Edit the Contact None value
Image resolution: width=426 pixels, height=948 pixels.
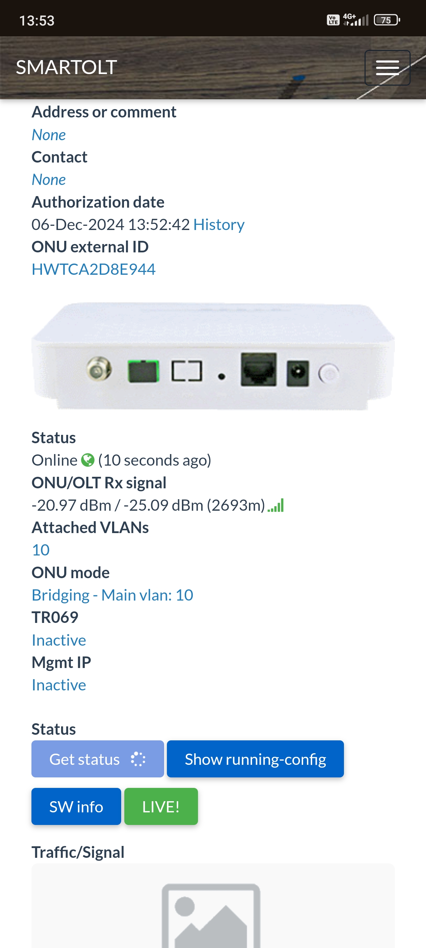point(49,180)
